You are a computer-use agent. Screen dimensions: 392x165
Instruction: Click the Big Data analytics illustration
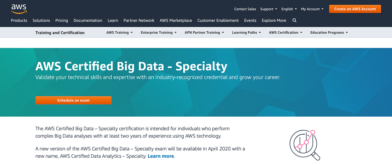(305, 145)
